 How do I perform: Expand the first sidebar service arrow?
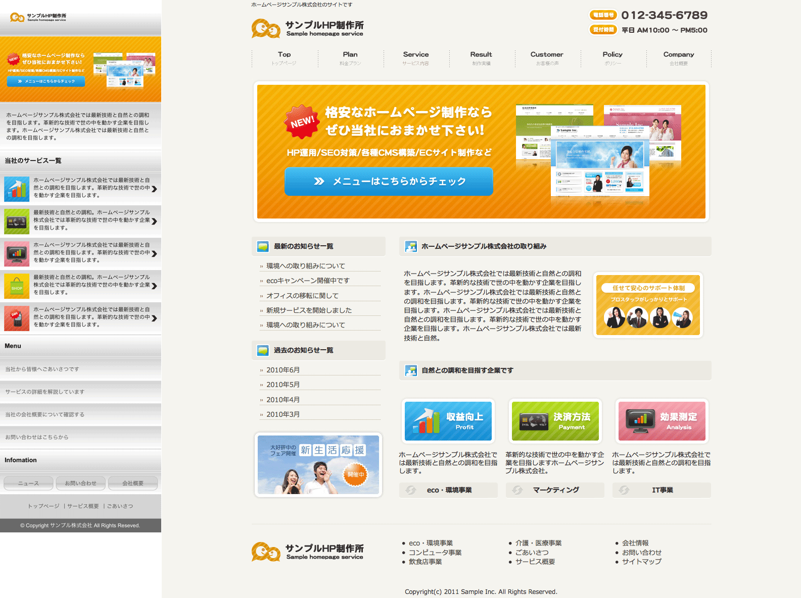(x=154, y=189)
